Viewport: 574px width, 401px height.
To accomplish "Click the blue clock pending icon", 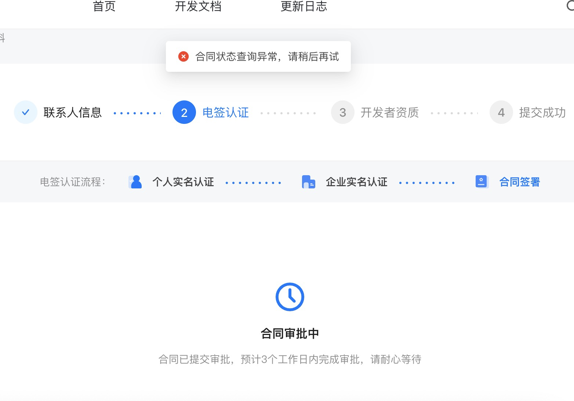I will [x=290, y=297].
